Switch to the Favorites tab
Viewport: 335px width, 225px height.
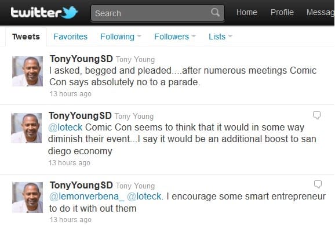tap(70, 37)
